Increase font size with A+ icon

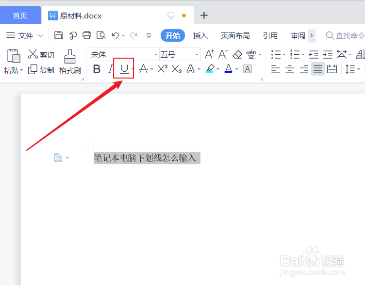tap(209, 54)
